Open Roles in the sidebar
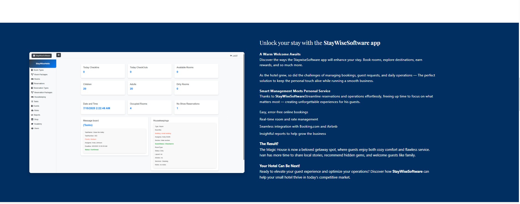The image size is (520, 204). click(35, 110)
